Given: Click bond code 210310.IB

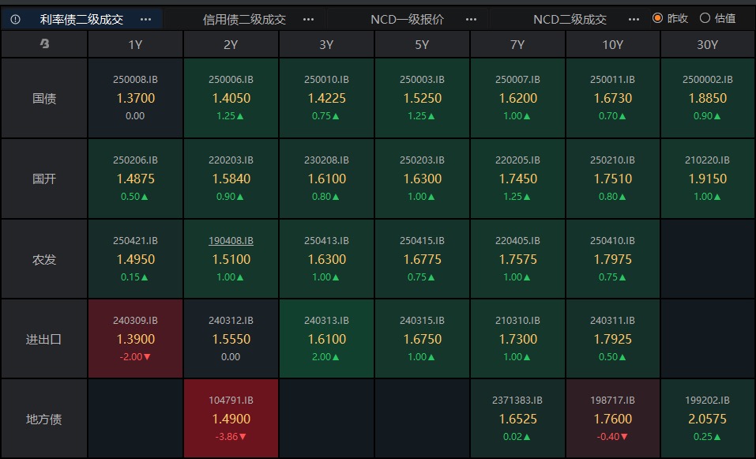Looking at the screenshot, I should tap(517, 321).
